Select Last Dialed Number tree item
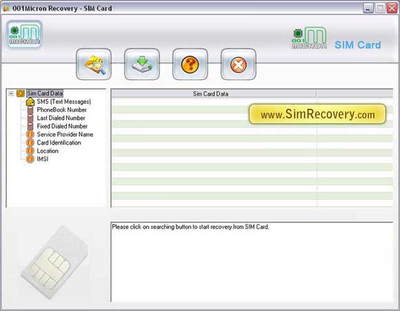This screenshot has height=311, width=400. click(61, 118)
